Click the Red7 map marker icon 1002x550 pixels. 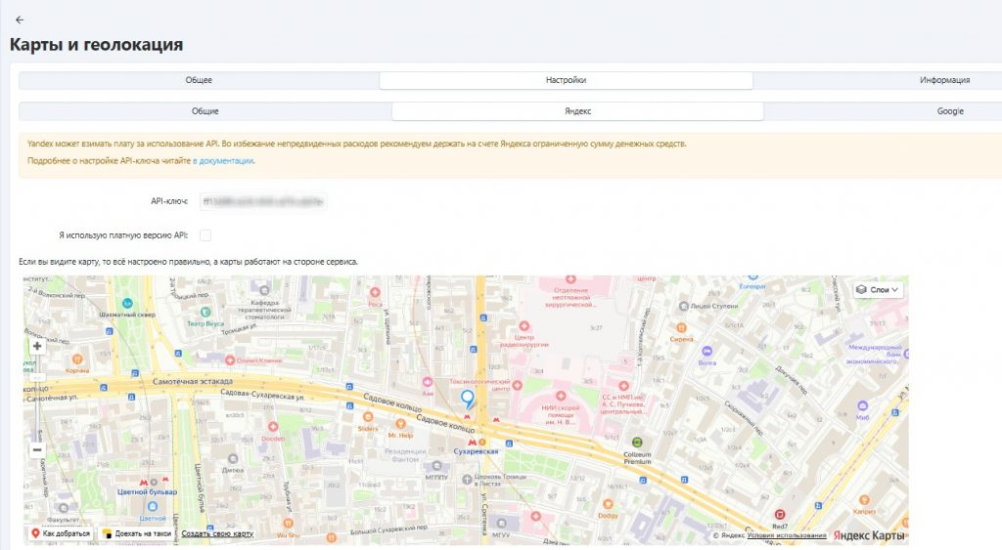(780, 514)
